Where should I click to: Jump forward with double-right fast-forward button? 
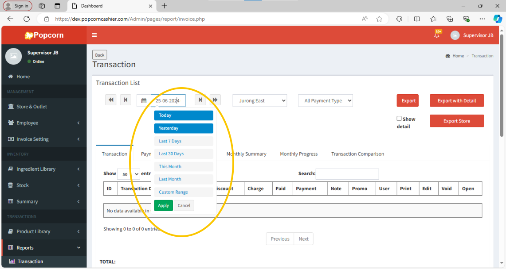click(x=215, y=100)
